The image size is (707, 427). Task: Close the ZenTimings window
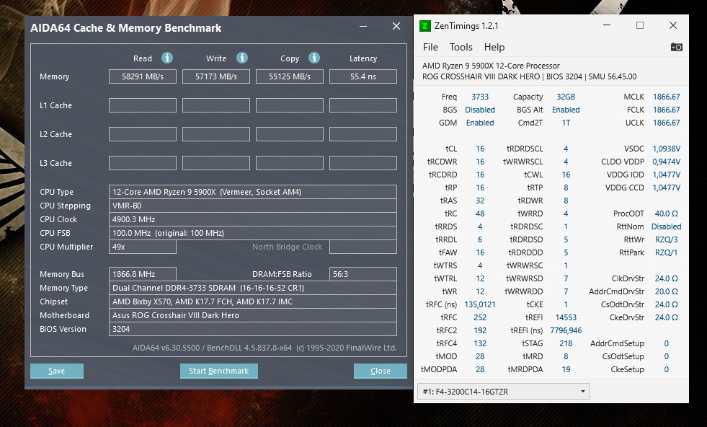point(673,25)
